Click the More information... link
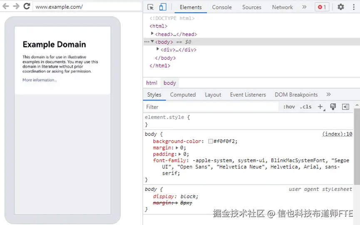This screenshot has width=360, height=225. point(40,80)
